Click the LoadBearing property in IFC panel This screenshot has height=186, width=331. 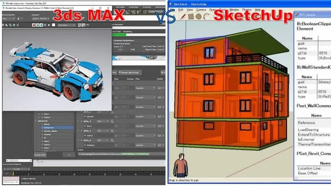click(308, 130)
